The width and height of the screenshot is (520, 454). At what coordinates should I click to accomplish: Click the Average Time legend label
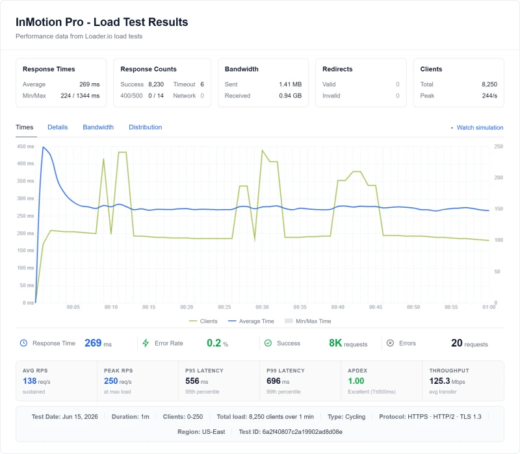[256, 321]
